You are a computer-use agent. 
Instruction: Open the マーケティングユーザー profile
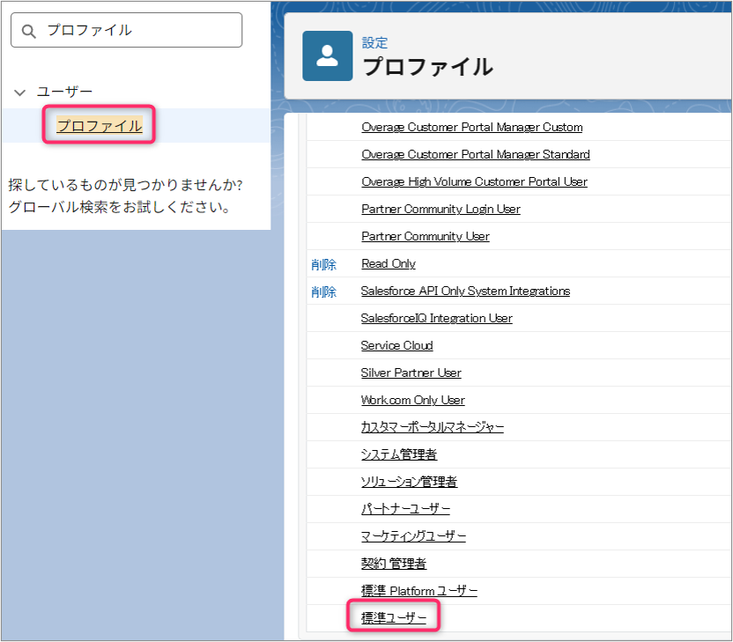coord(413,536)
